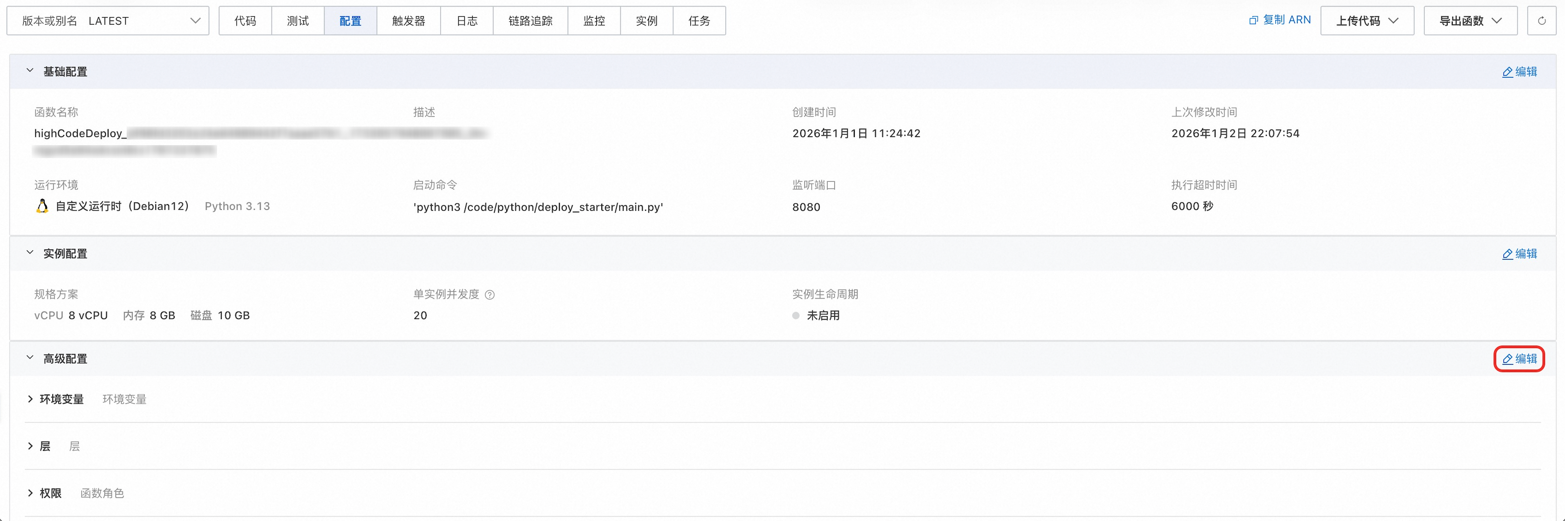Click help icon next to 单实例并发度

[490, 295]
